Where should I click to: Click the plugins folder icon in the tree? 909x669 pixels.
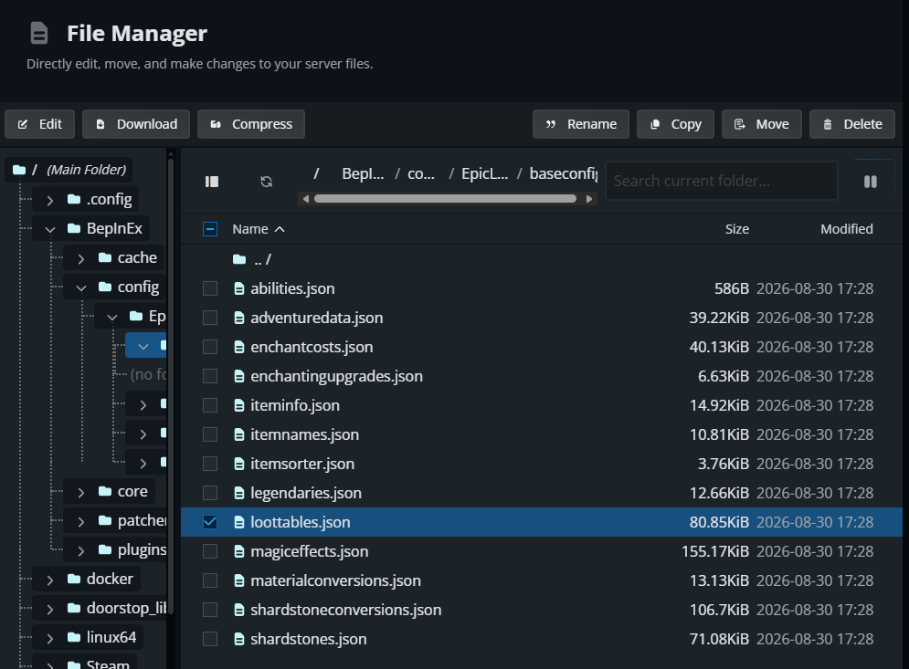click(x=105, y=549)
